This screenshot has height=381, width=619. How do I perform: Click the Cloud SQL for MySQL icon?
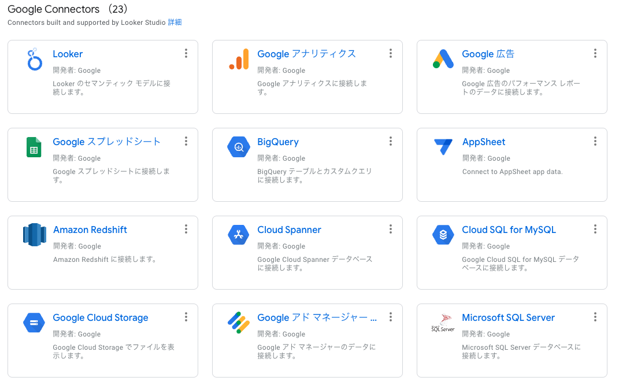443,235
